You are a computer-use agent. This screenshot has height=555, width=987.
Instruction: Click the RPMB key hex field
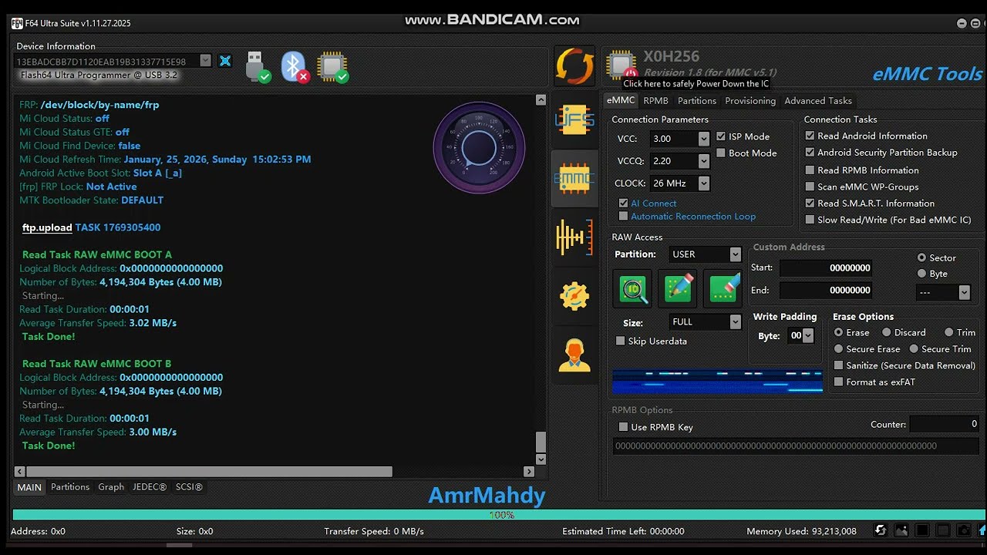coord(796,446)
